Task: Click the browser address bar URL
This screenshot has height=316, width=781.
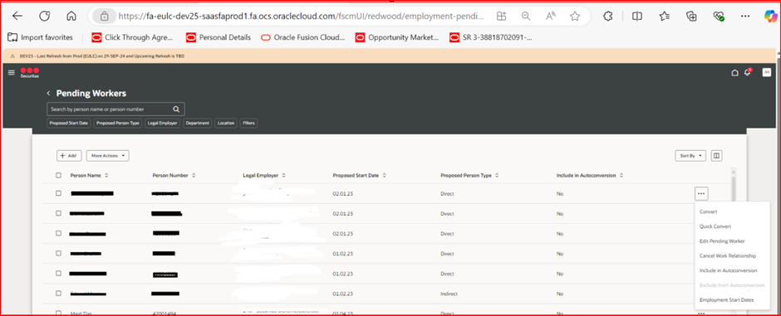Action: tap(302, 17)
